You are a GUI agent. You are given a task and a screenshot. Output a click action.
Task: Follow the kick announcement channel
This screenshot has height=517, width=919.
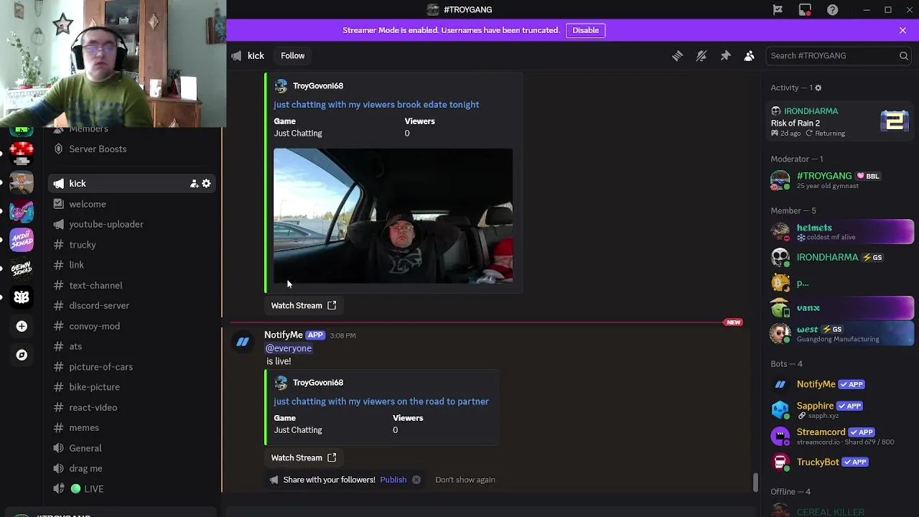point(292,55)
